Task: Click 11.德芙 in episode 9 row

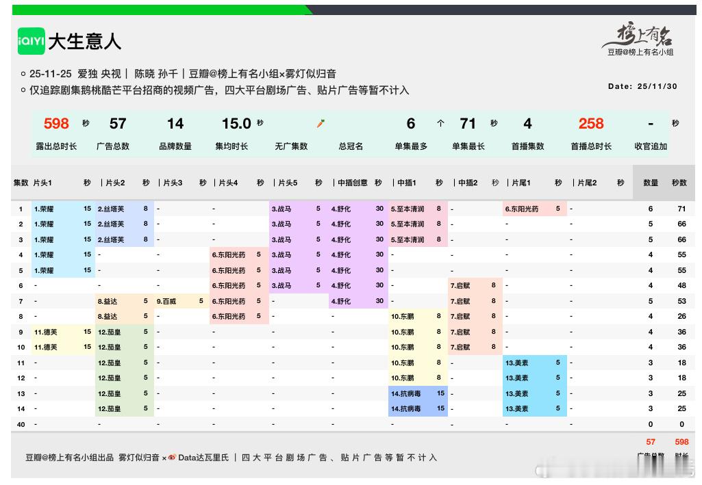Action: click(46, 332)
